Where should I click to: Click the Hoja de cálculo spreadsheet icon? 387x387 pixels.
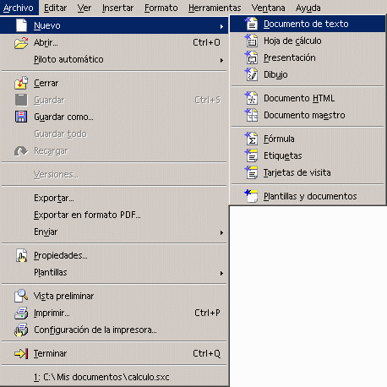tap(251, 41)
